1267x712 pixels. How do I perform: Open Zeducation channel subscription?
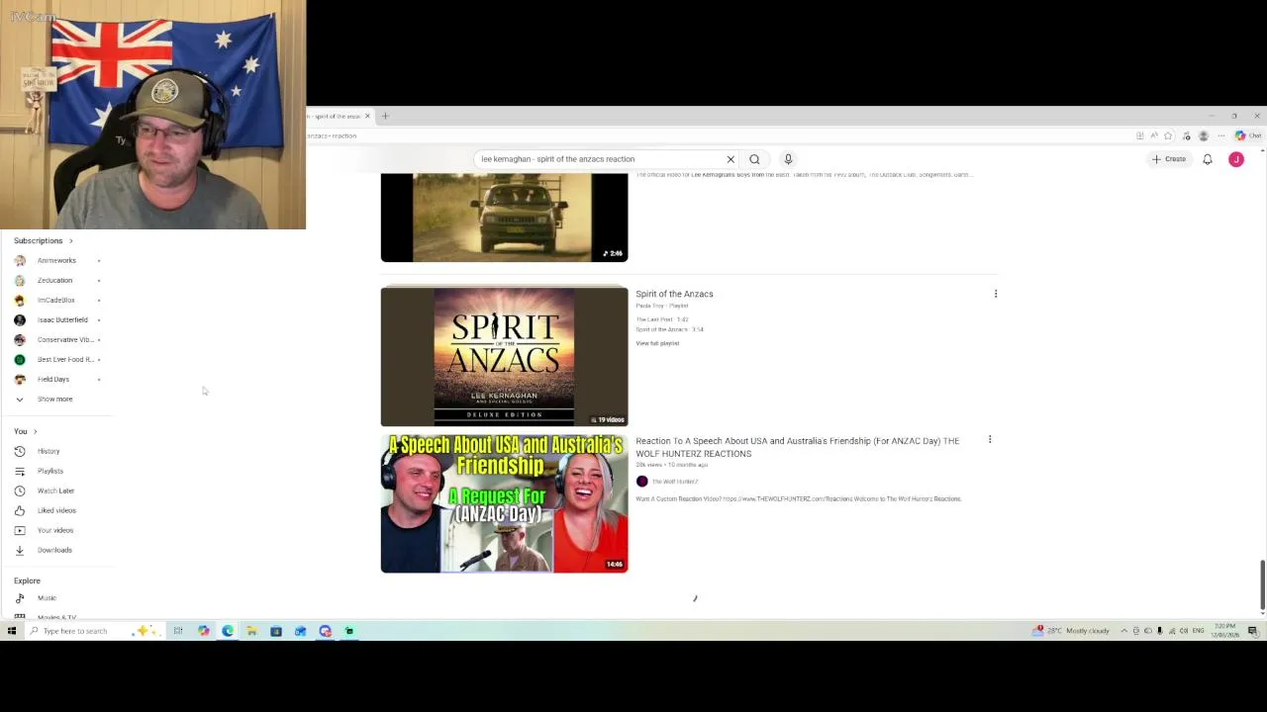pyautogui.click(x=54, y=280)
